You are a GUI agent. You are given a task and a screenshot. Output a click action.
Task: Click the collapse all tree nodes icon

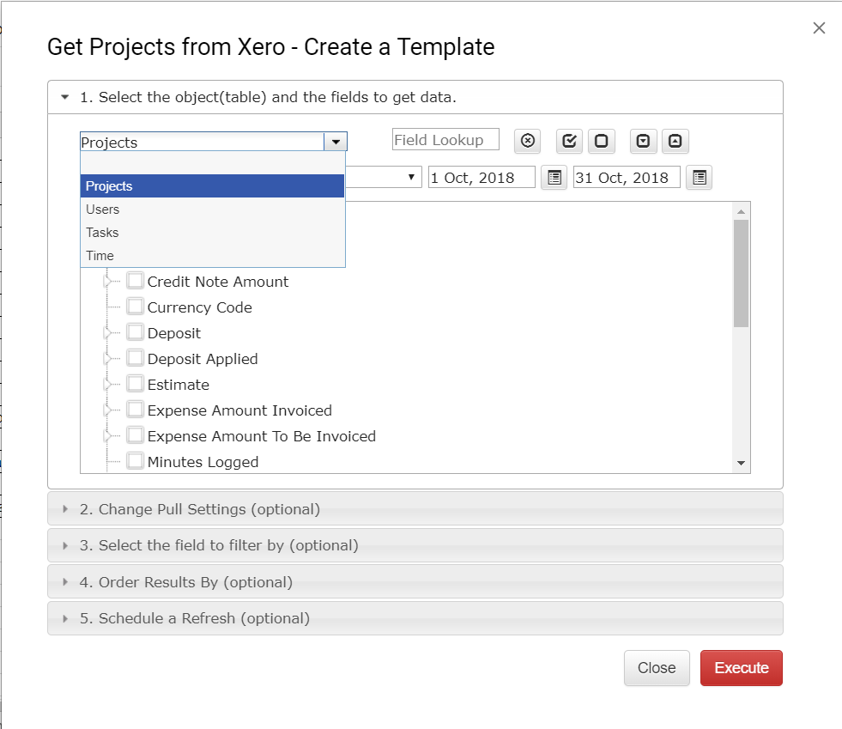(675, 141)
